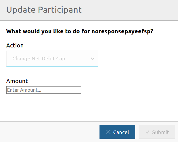Click the Action field label

[x=15, y=45]
